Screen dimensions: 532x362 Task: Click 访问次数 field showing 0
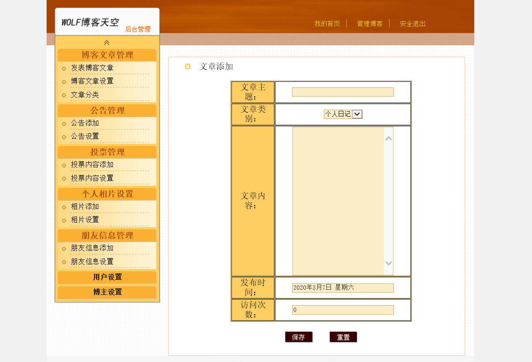(x=343, y=310)
